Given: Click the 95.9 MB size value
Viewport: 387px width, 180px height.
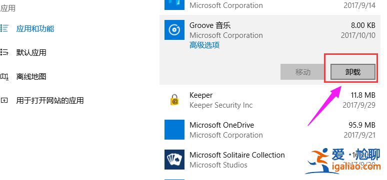Looking at the screenshot, I should point(362,125).
